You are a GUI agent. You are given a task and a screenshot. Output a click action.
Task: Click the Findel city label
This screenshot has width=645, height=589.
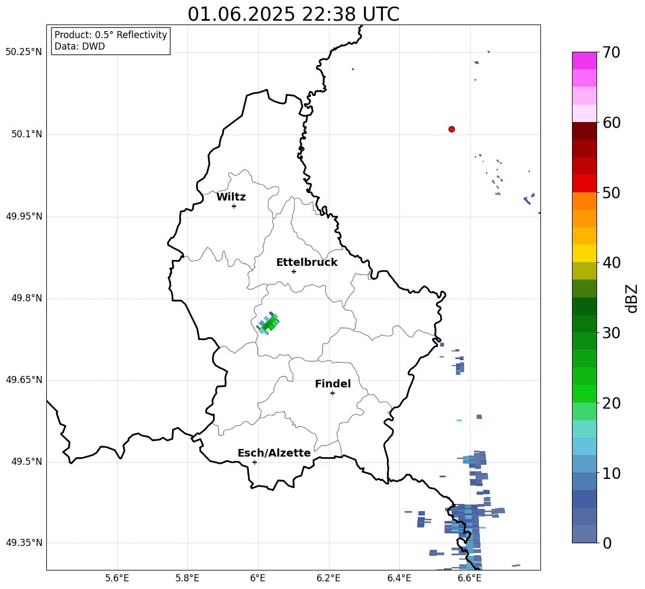point(333,384)
